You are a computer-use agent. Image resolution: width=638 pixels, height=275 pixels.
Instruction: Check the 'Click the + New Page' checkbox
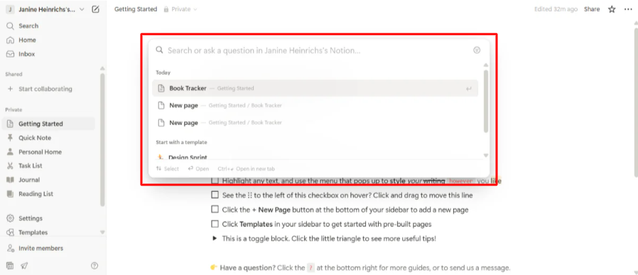(215, 210)
